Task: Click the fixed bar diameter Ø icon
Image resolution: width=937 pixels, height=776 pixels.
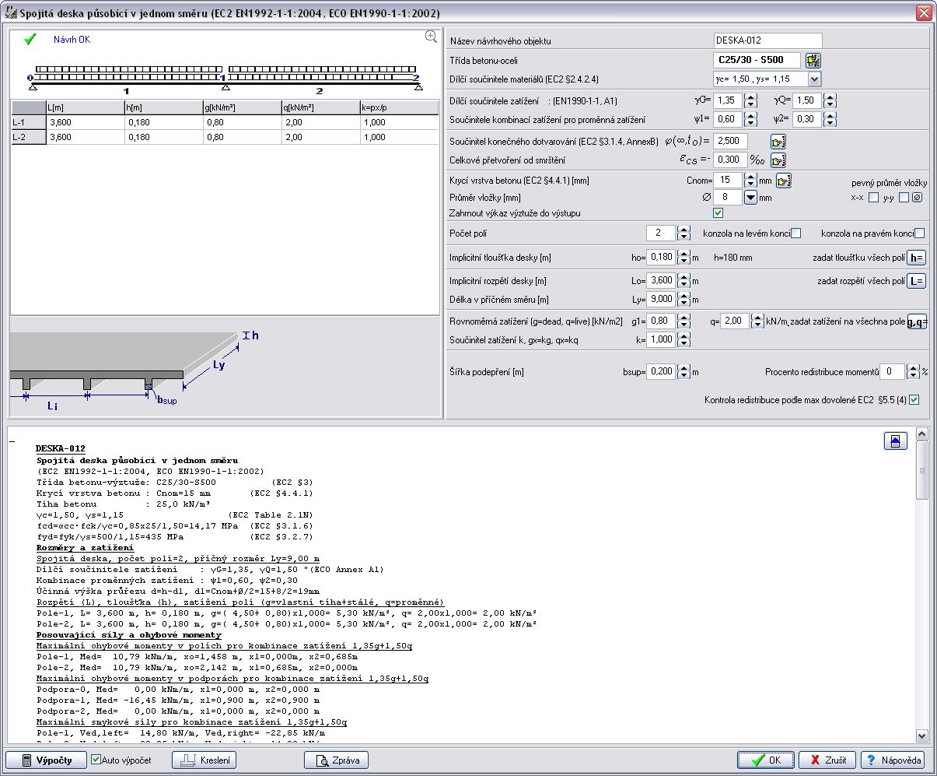Action: [917, 198]
